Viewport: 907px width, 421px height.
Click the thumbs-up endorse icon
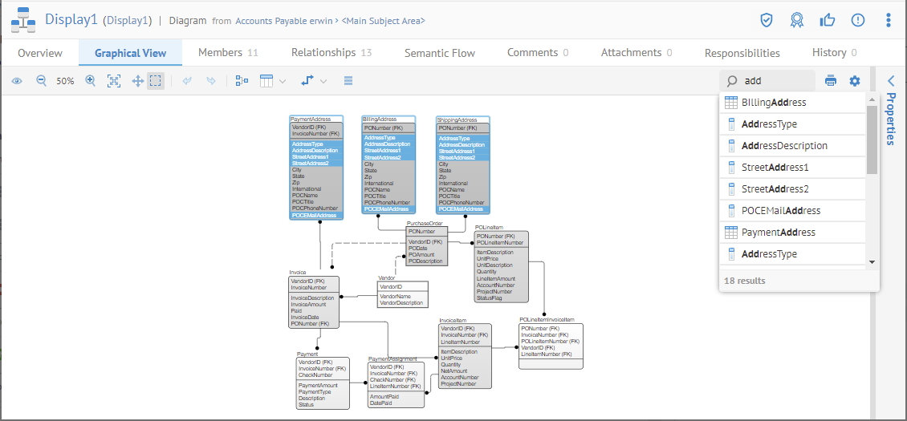827,20
